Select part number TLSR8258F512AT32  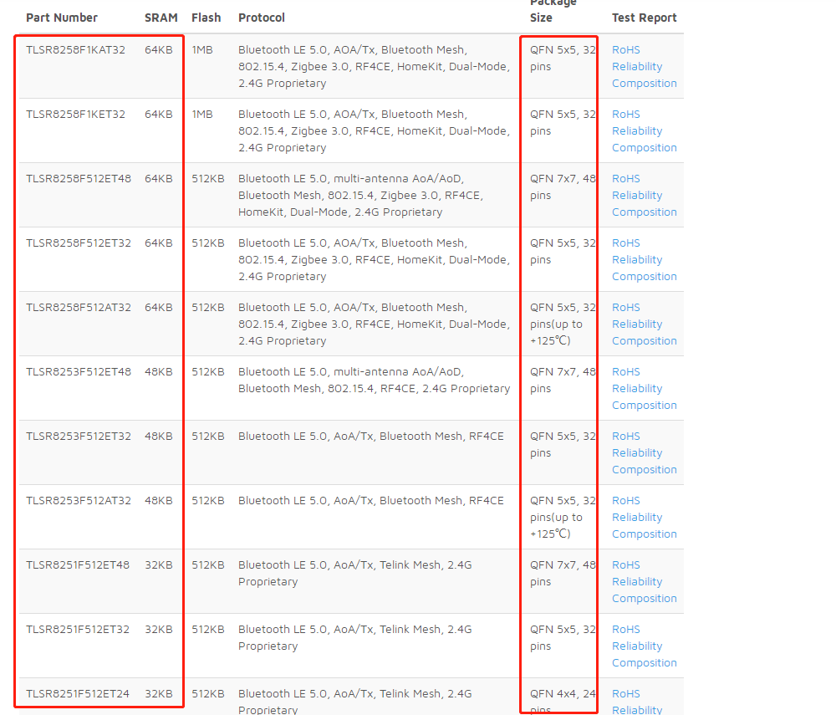click(79, 308)
